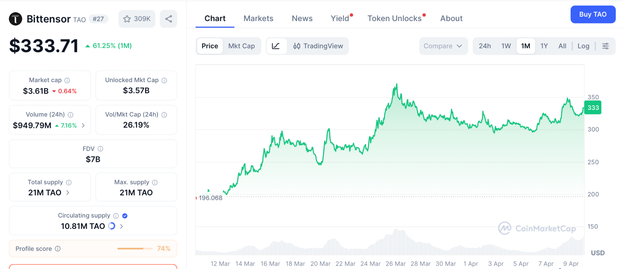Select the line chart icon
The image size is (623, 269).
pos(276,46)
